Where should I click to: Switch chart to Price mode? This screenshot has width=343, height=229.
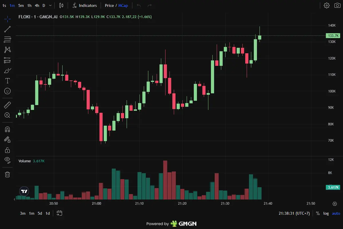coord(109,5)
